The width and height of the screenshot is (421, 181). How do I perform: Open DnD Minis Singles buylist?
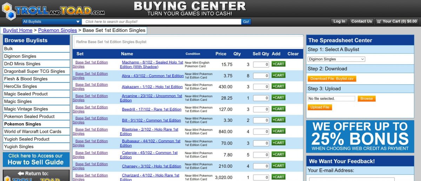(x=36, y=64)
